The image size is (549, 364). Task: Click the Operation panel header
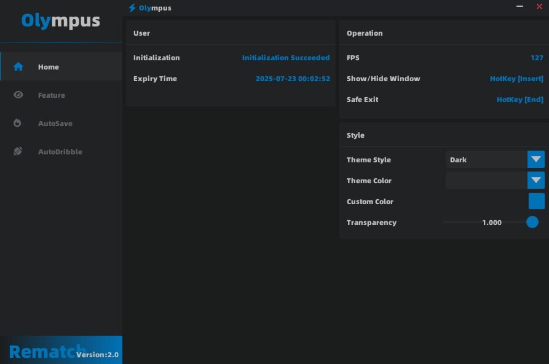tap(365, 33)
